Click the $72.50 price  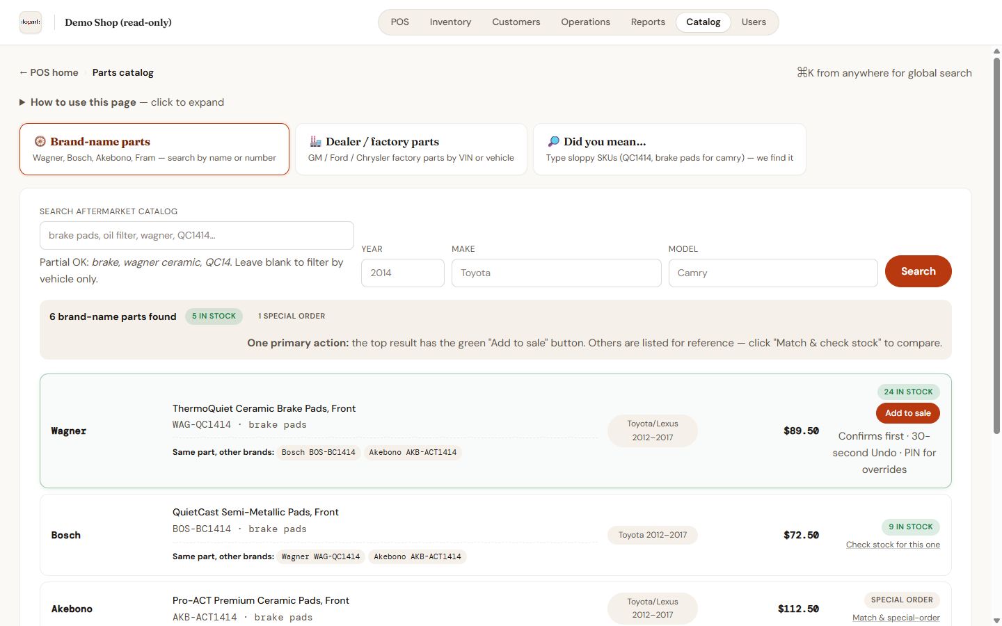801,535
